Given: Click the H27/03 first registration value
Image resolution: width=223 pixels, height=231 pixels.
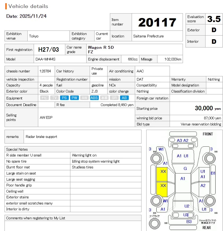Looking at the screenshot, I should click(49, 50).
